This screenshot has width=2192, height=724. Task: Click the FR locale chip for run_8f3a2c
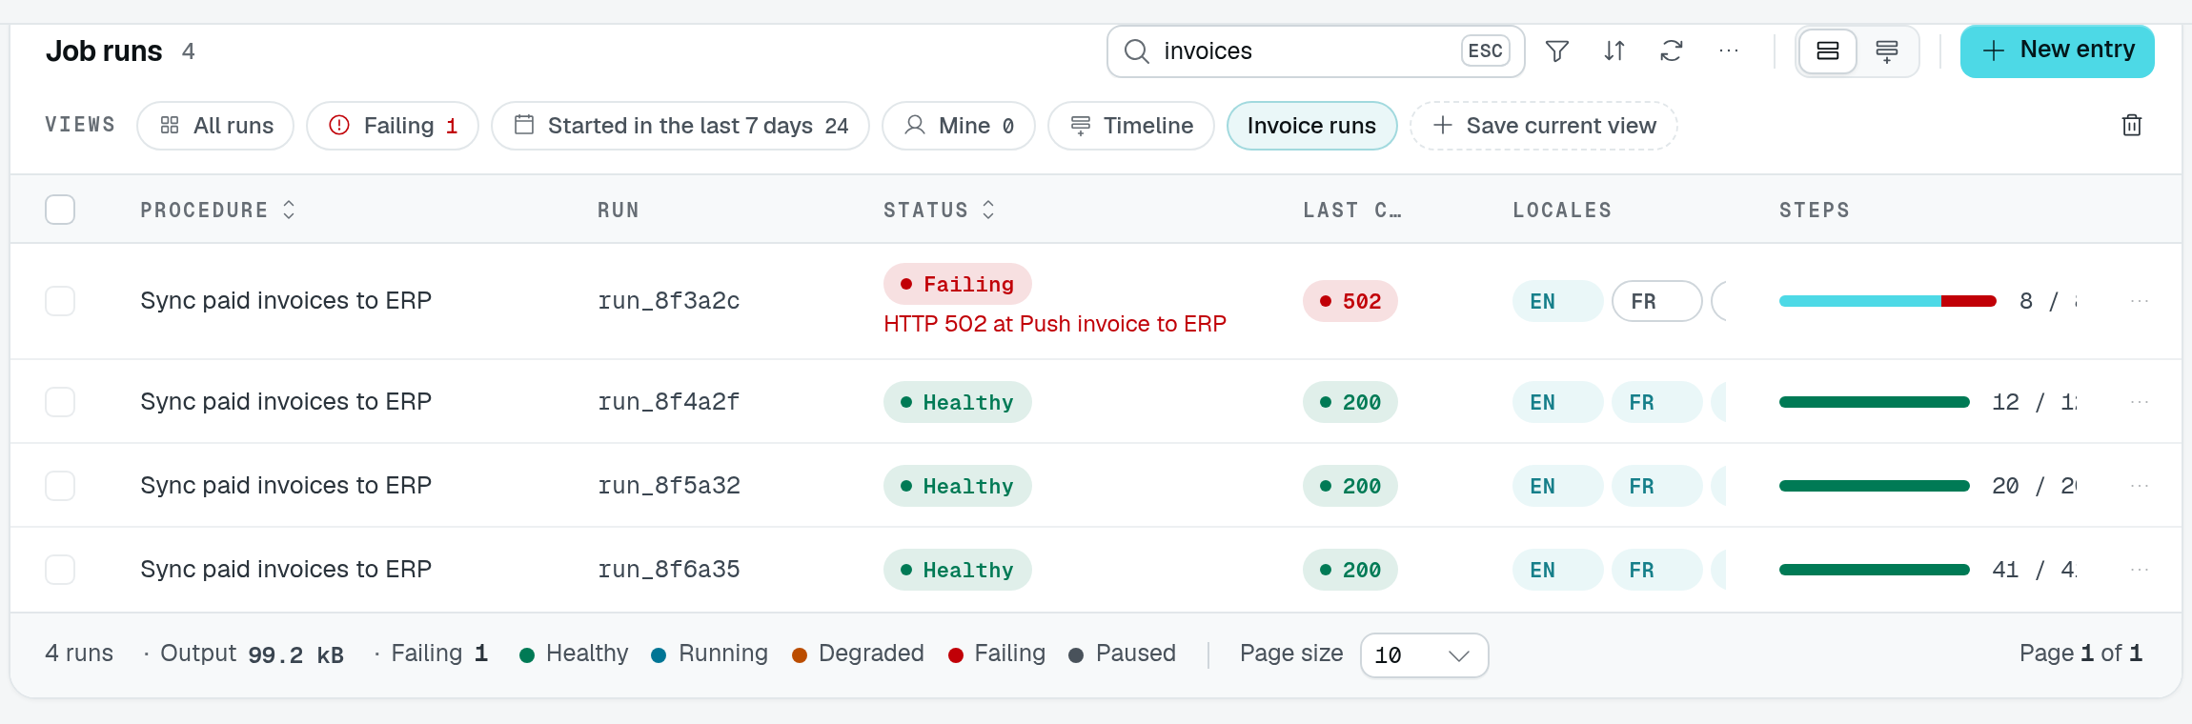pos(1657,301)
